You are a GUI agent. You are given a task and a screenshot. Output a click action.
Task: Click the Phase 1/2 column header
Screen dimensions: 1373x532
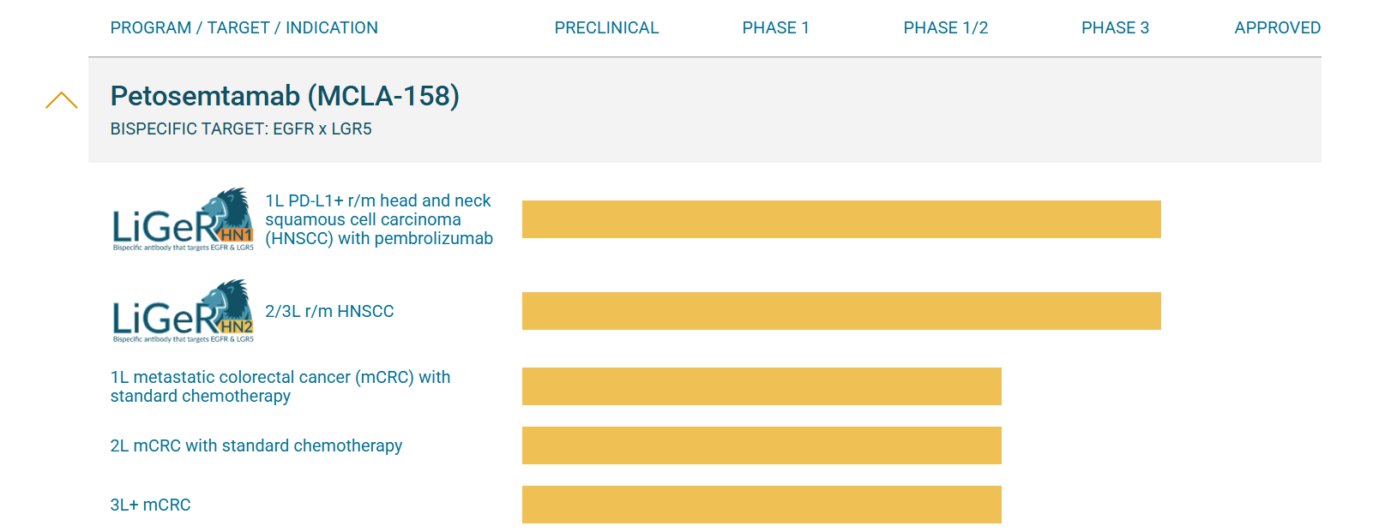tap(945, 28)
